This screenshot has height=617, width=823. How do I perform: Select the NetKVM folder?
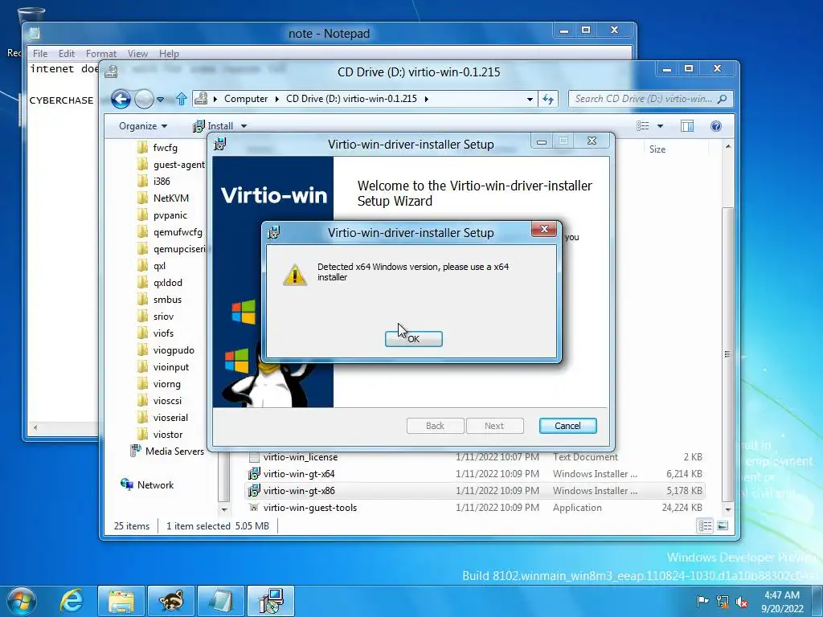[162, 198]
